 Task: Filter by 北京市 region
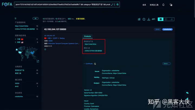coord(55,38)
